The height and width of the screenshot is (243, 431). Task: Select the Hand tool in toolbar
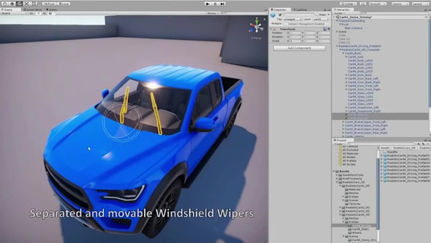pos(5,4)
